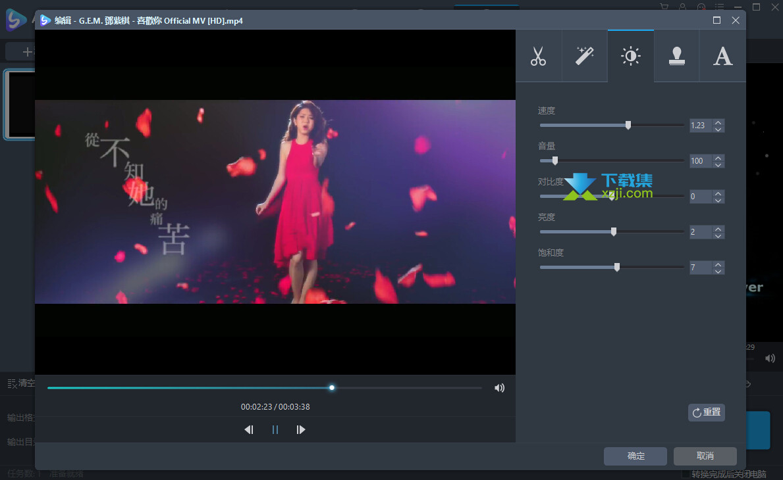Click the time display 00:02:23 / 00:03:38
Viewport: 783px width, 480px height.
(x=275, y=407)
